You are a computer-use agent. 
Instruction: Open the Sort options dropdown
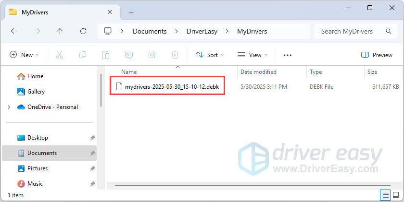click(210, 55)
